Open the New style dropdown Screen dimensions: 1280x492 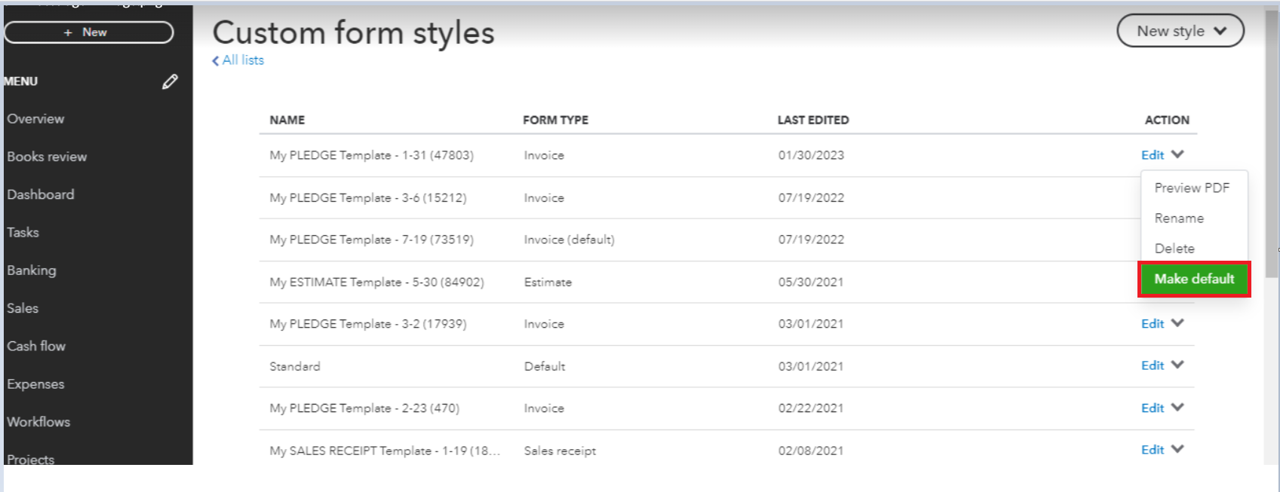[x=1180, y=31]
